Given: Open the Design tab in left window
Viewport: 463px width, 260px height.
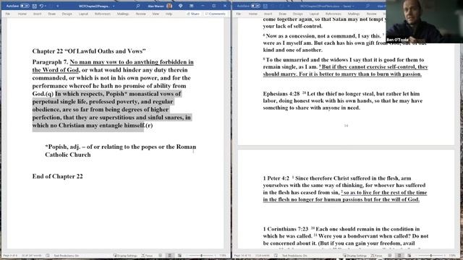Looking at the screenshot, I should click(x=67, y=14).
